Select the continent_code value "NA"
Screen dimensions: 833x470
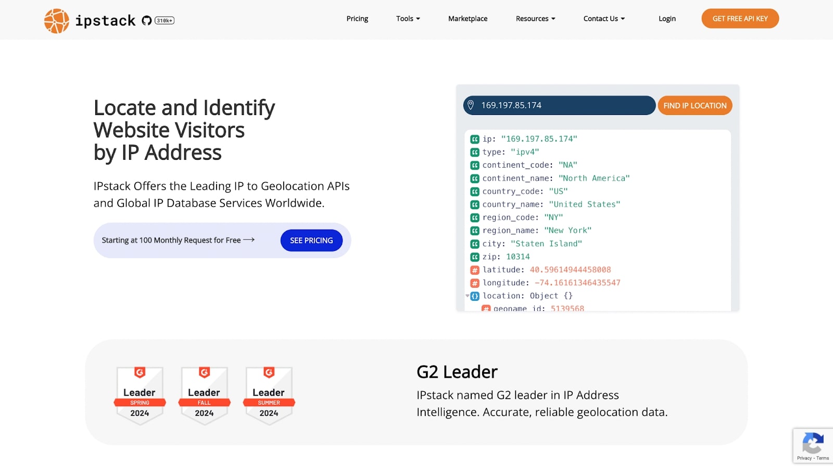568,165
